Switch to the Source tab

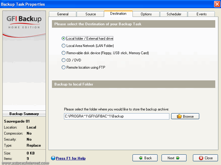tap(91, 14)
